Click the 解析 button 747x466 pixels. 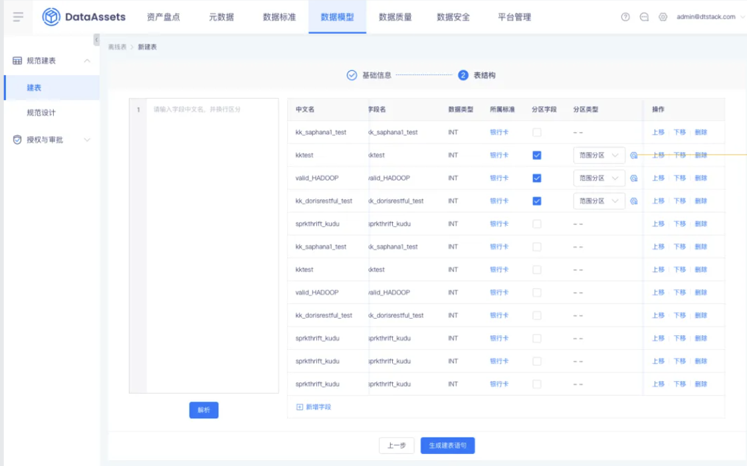click(x=204, y=410)
